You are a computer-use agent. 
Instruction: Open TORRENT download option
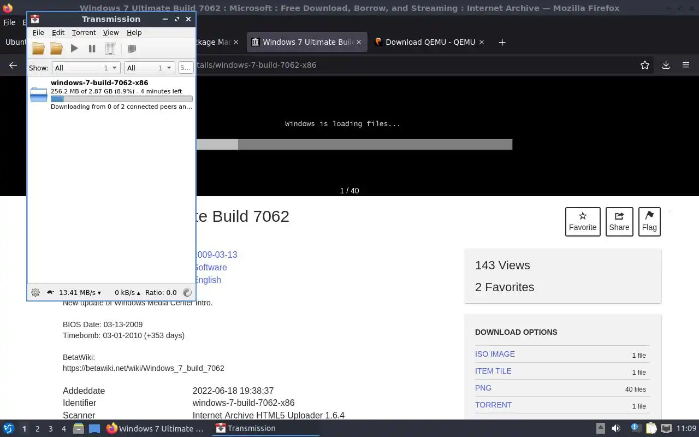click(493, 405)
